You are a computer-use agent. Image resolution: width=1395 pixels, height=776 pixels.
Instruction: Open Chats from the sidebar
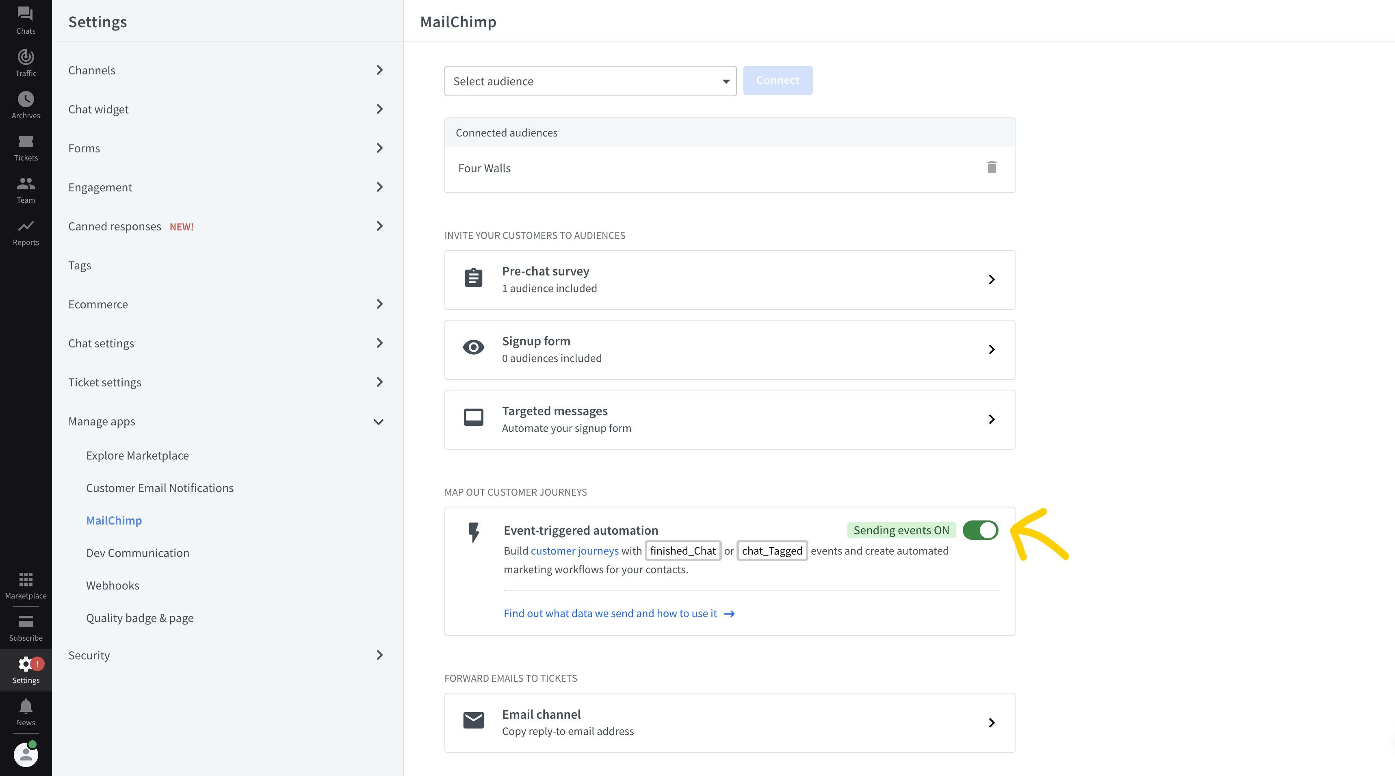pos(26,20)
